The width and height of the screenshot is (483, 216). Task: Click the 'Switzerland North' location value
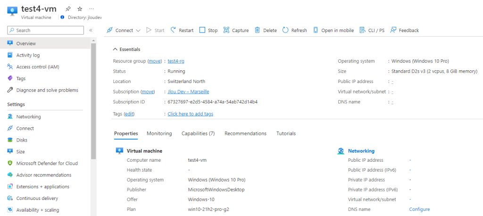pos(186,81)
